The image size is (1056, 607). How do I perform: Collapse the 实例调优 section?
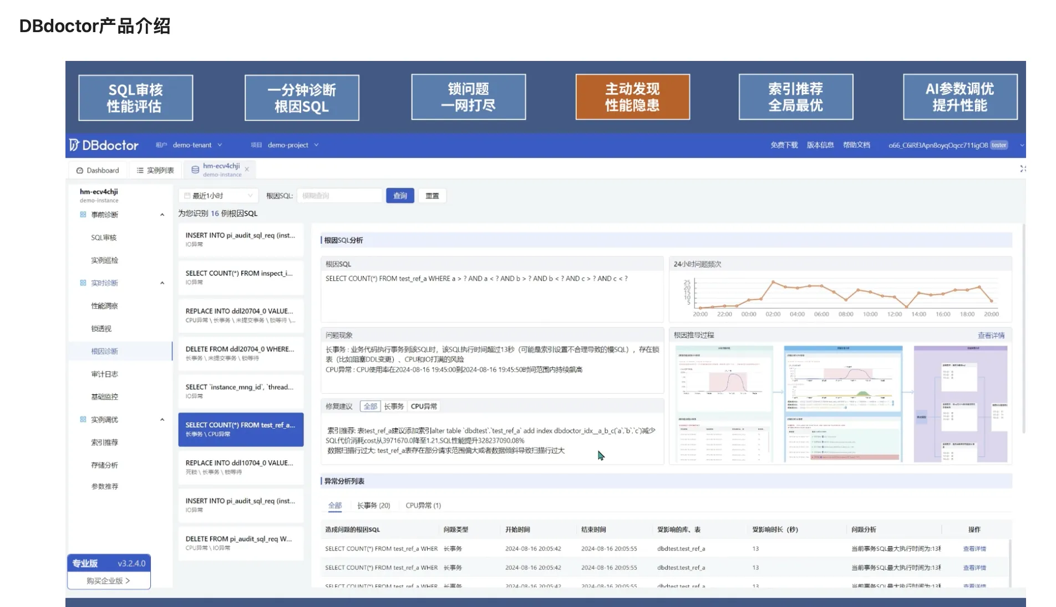(162, 420)
